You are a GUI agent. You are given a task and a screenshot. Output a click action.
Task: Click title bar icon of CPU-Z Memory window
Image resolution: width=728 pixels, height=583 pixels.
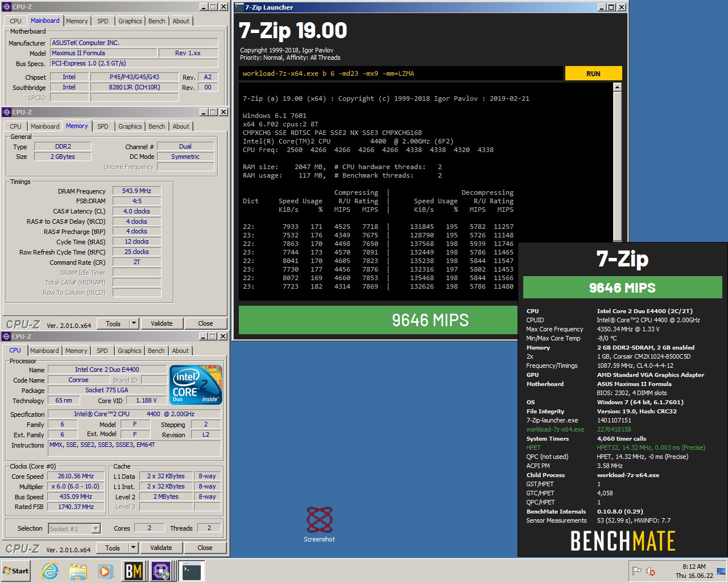coord(7,112)
